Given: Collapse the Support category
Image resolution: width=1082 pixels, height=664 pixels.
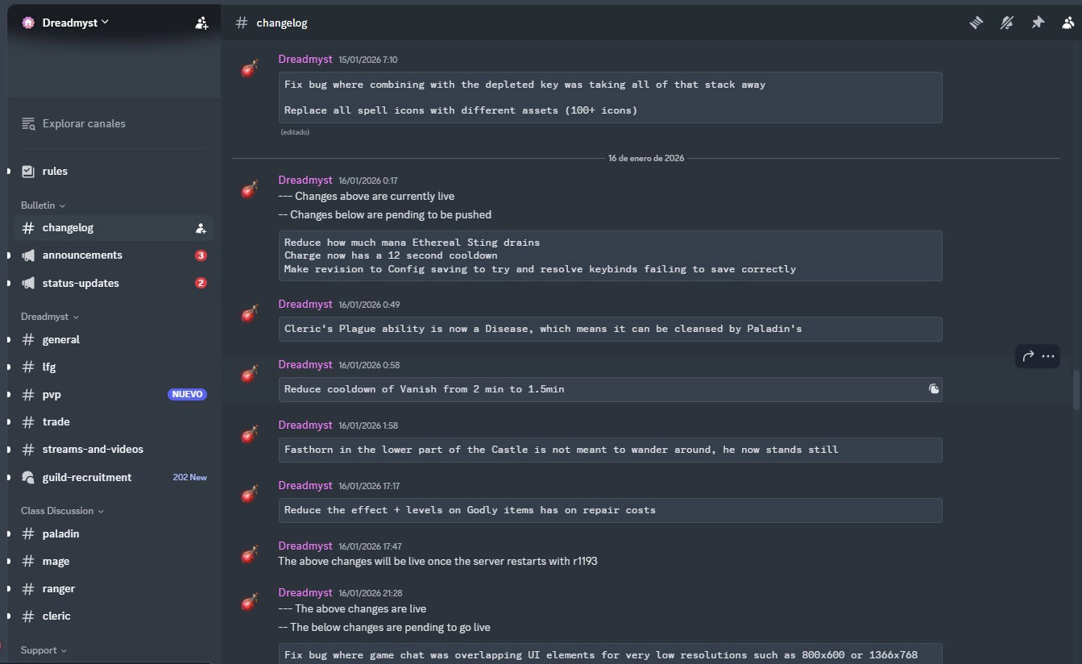Looking at the screenshot, I should pos(44,650).
